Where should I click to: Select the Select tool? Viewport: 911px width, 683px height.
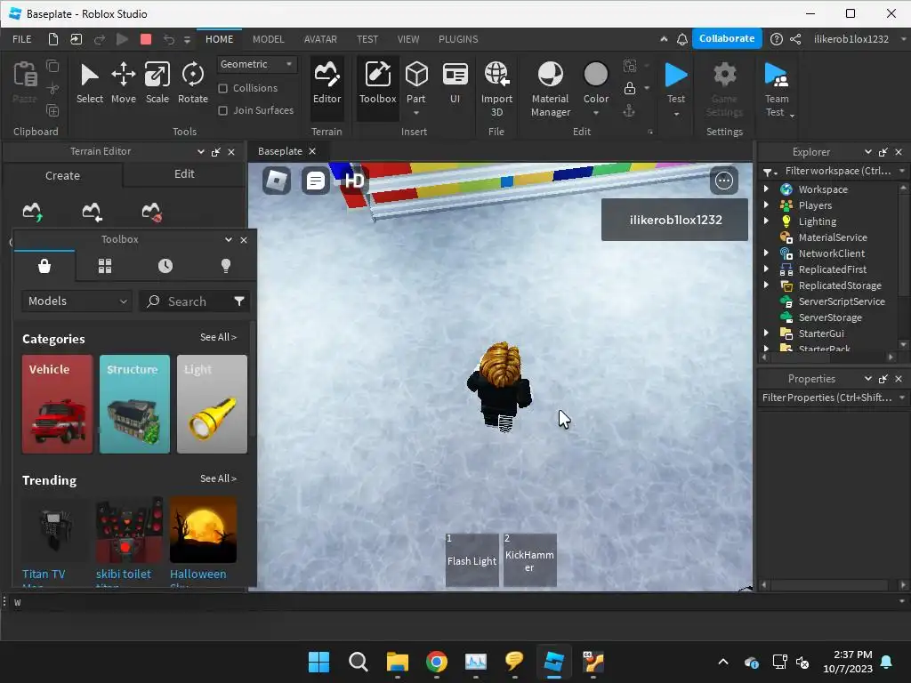point(90,84)
